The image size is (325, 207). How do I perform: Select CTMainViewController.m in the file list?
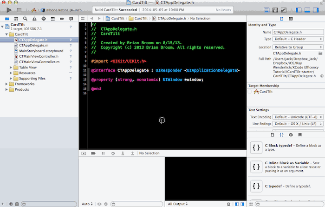click(39, 62)
